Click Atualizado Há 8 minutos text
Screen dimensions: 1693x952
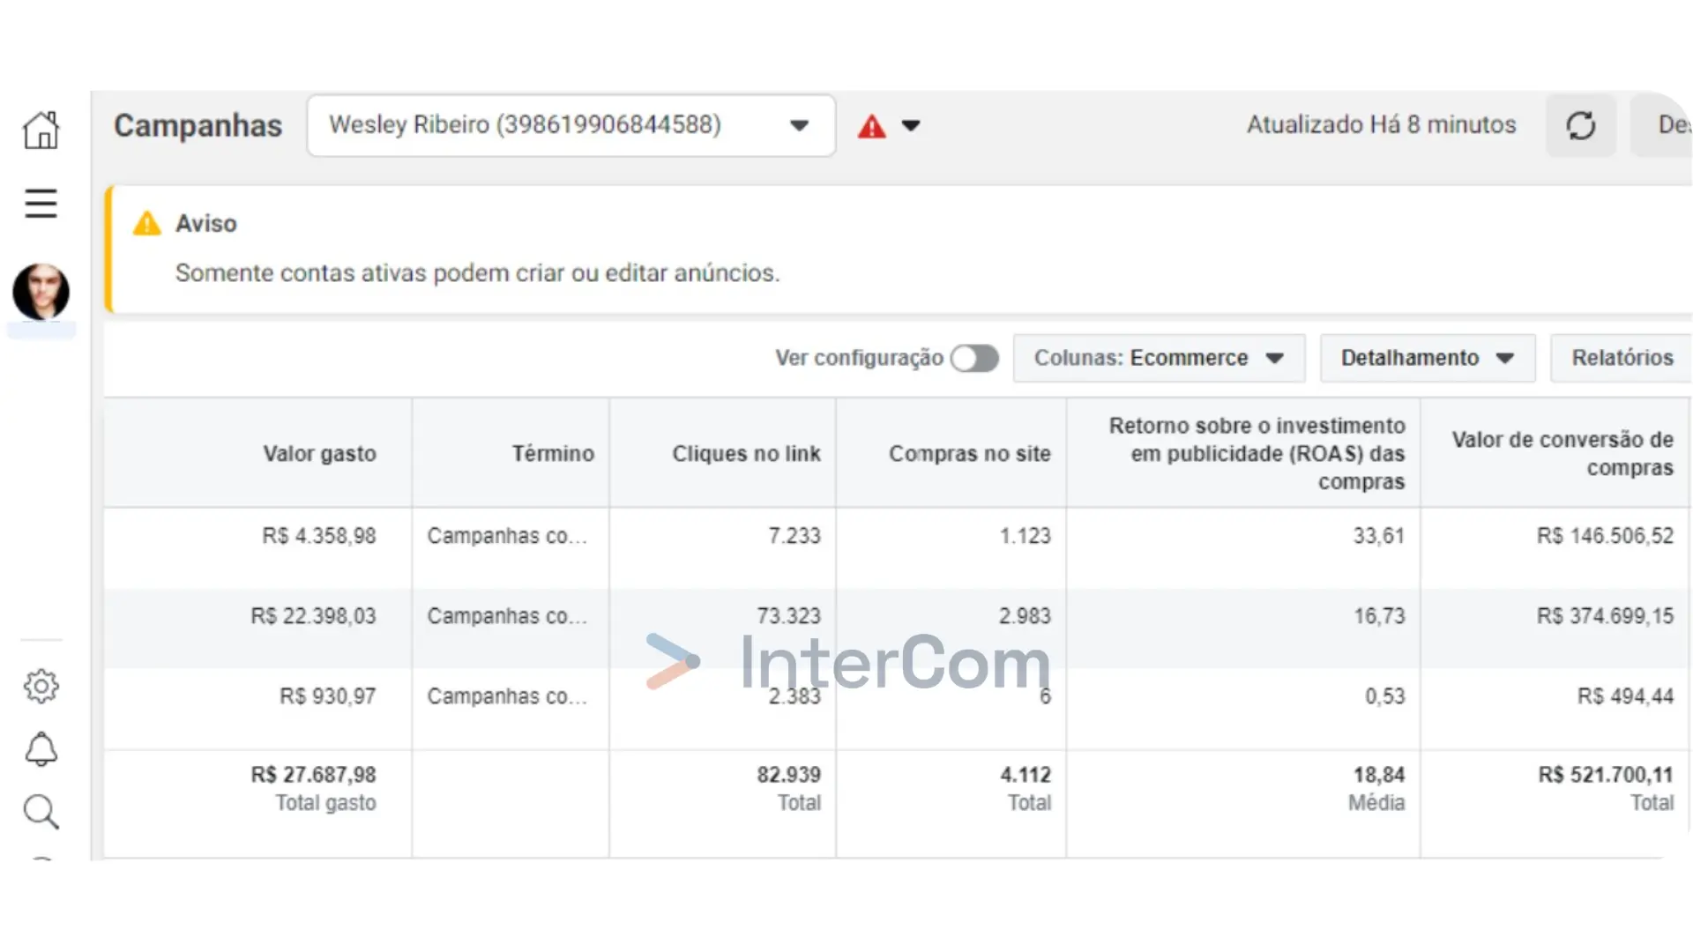point(1381,124)
